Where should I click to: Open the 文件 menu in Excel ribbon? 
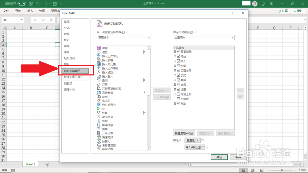(x=6, y=11)
